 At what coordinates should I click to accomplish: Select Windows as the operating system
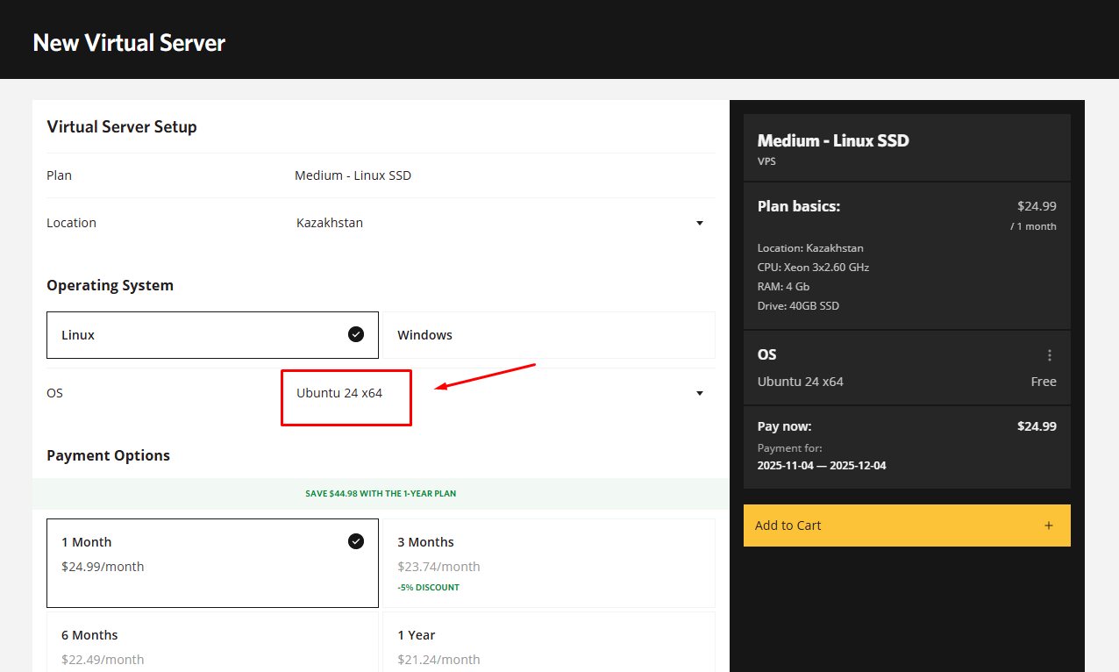[x=548, y=335]
